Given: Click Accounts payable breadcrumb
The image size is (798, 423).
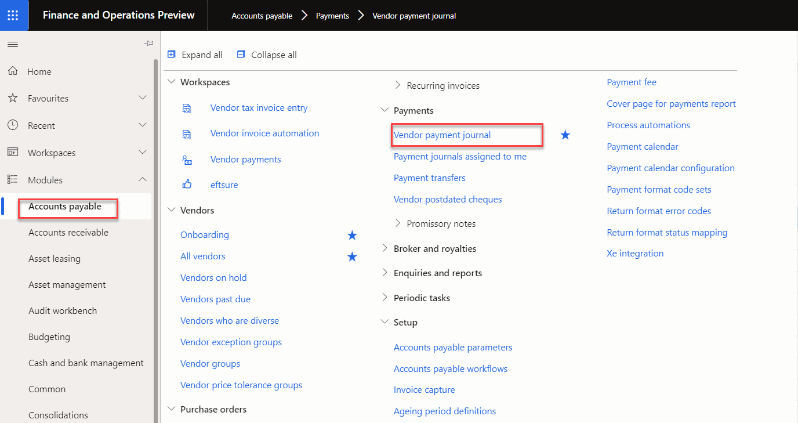Looking at the screenshot, I should click(262, 16).
